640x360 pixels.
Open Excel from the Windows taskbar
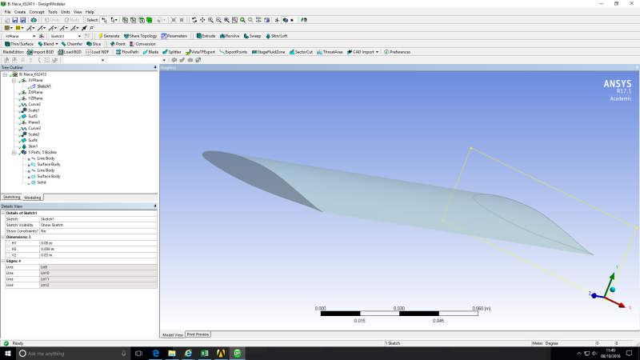205,354
